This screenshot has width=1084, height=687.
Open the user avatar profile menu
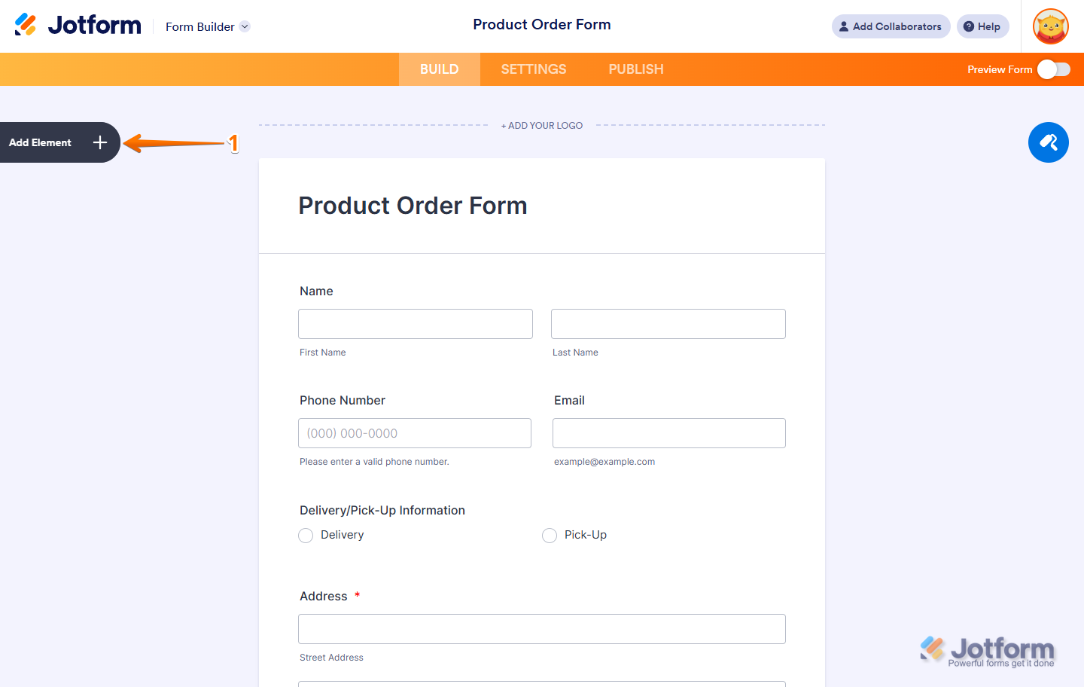(1051, 26)
